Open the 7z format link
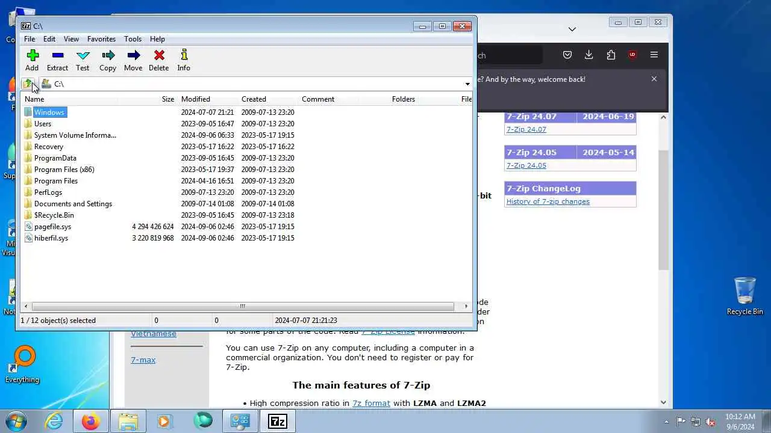 [x=371, y=404]
